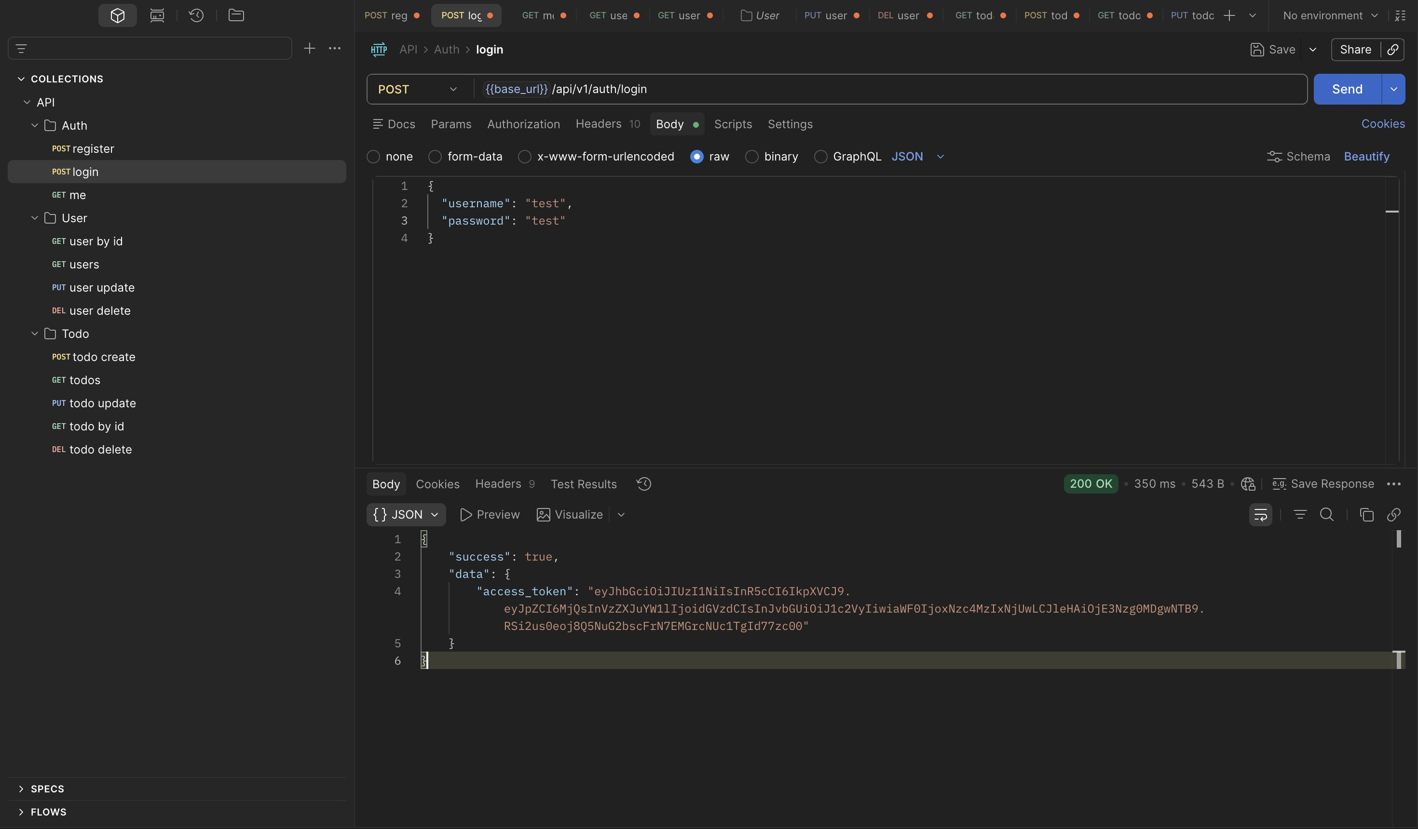Click the filter response icon
1418x829 pixels.
1300,515
